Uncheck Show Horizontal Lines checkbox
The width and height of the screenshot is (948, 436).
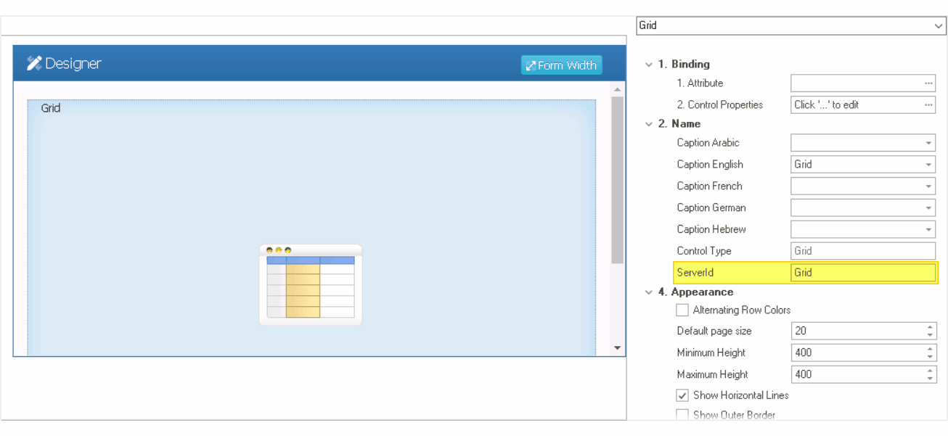pyautogui.click(x=682, y=395)
